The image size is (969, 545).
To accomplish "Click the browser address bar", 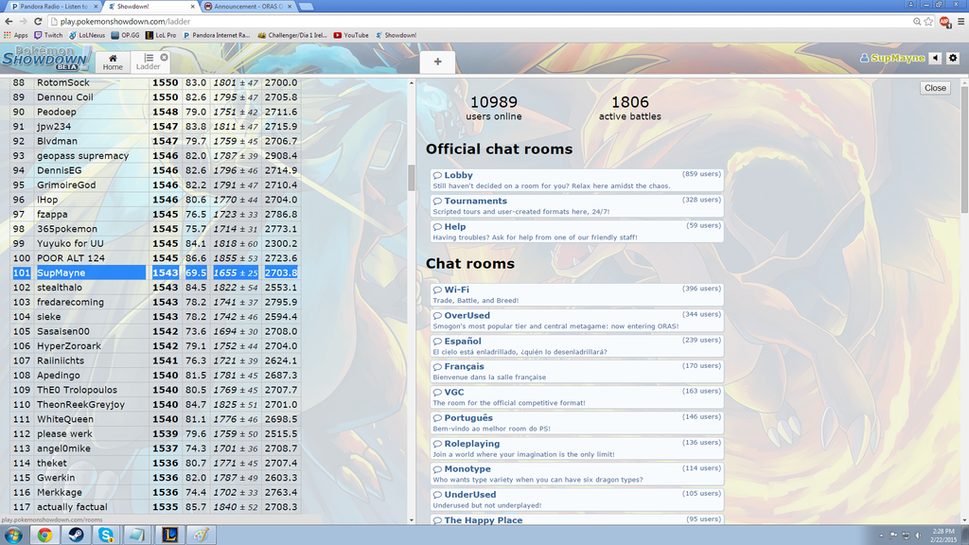I will pyautogui.click(x=473, y=21).
